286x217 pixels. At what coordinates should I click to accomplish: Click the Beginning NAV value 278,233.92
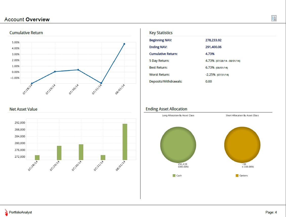click(x=213, y=40)
